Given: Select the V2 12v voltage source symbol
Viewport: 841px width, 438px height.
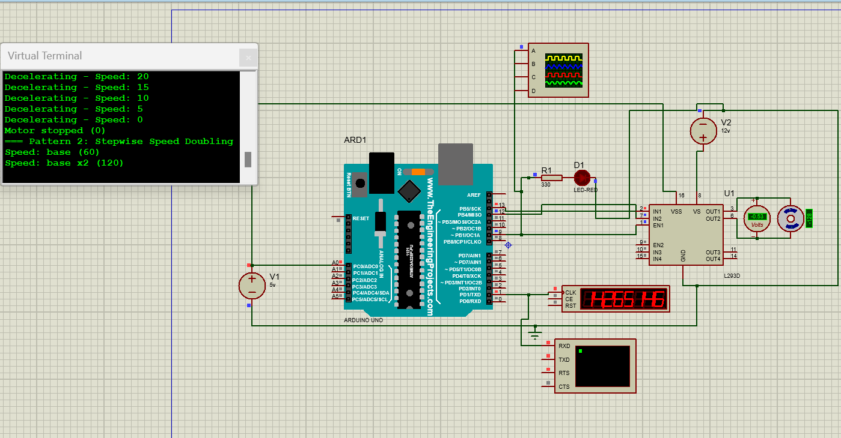Looking at the screenshot, I should [702, 131].
